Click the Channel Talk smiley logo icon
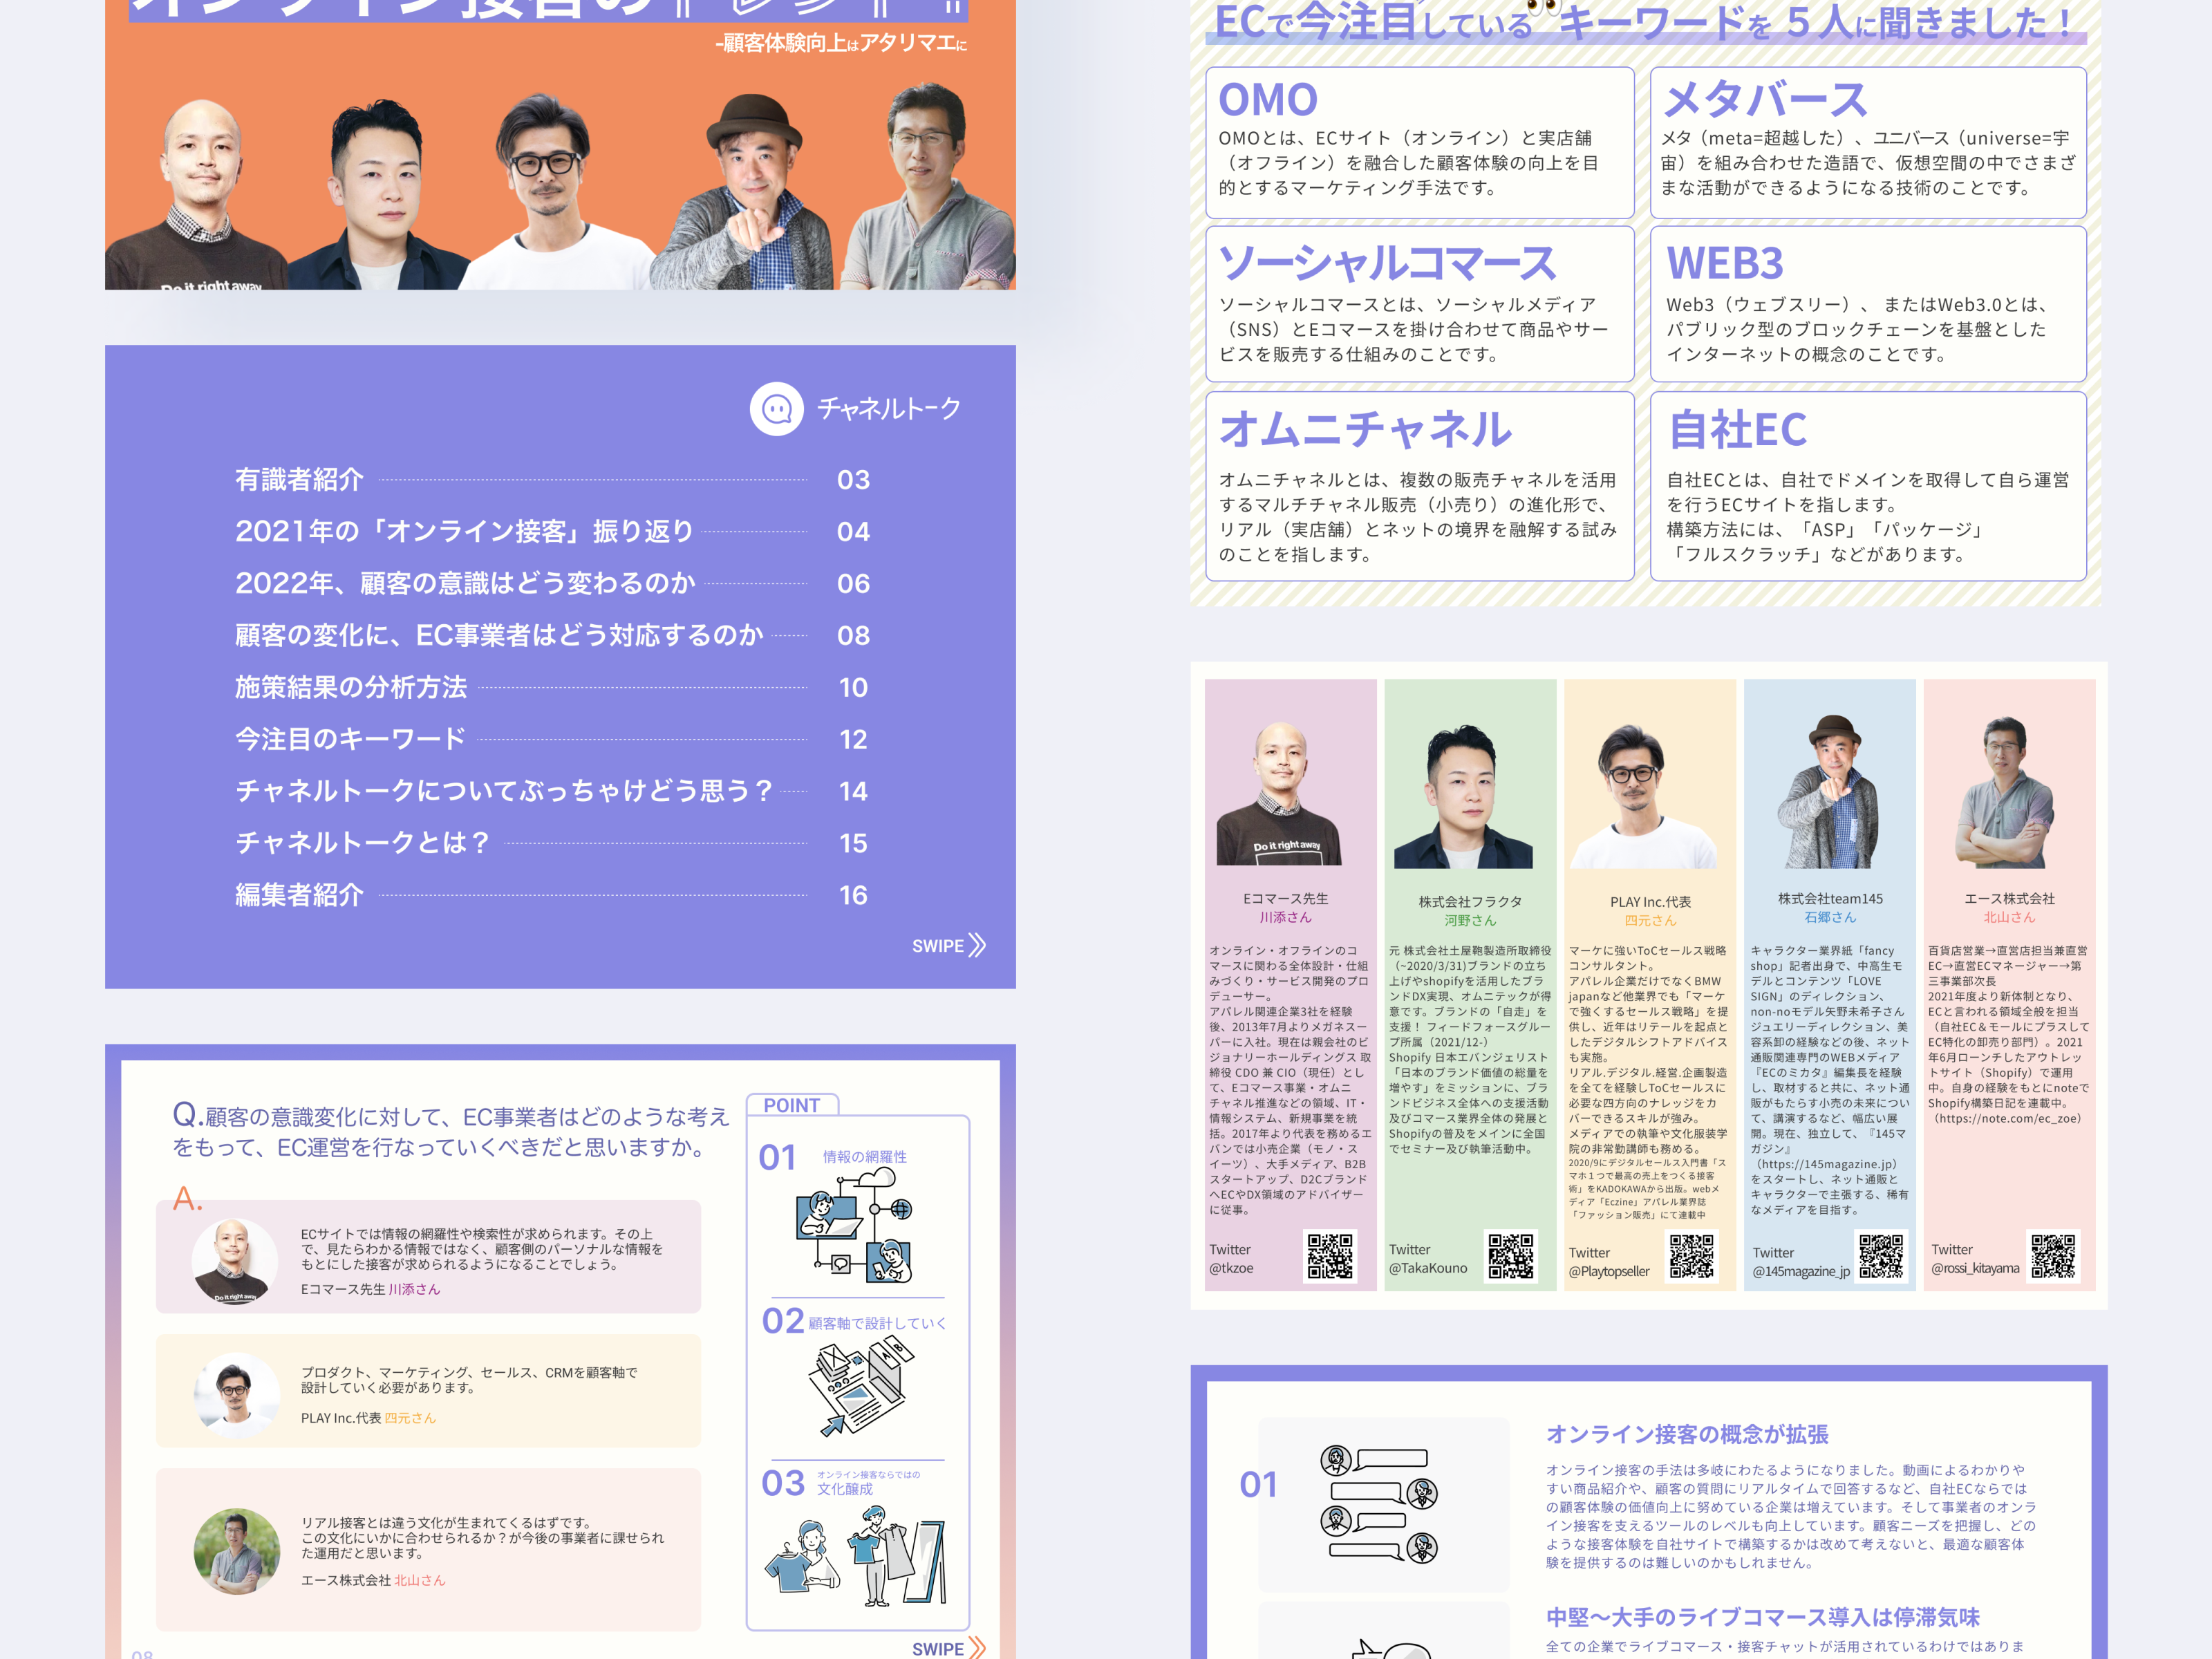 point(776,408)
